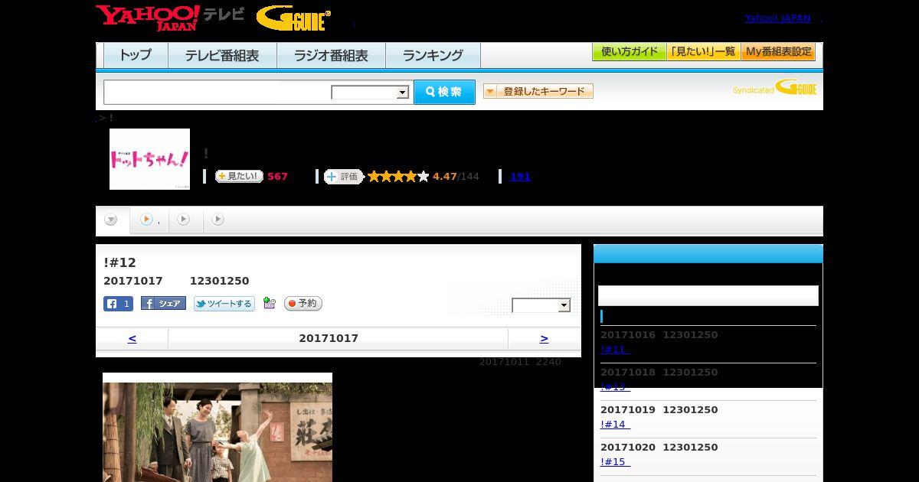Image resolution: width=919 pixels, height=482 pixels.
Task: Expand the 登録したキーワード dropdown
Action: click(538, 91)
